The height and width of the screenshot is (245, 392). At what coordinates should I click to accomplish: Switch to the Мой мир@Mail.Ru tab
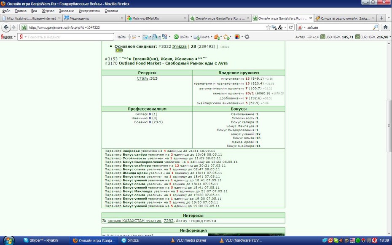pyautogui.click(x=156, y=18)
